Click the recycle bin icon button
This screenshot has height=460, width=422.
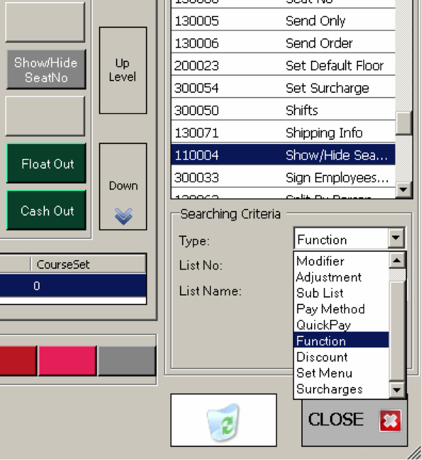click(x=223, y=420)
